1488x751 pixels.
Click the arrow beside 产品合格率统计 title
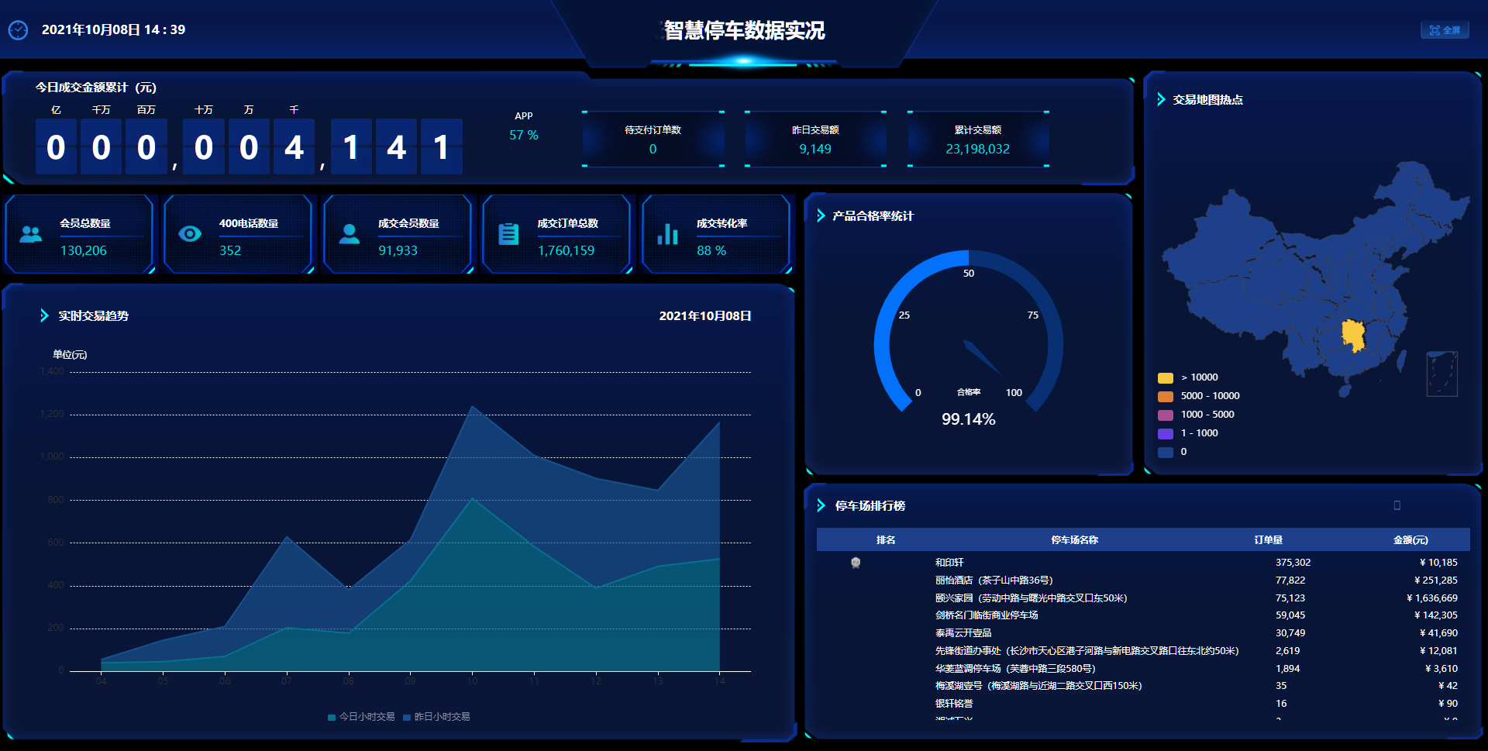821,215
